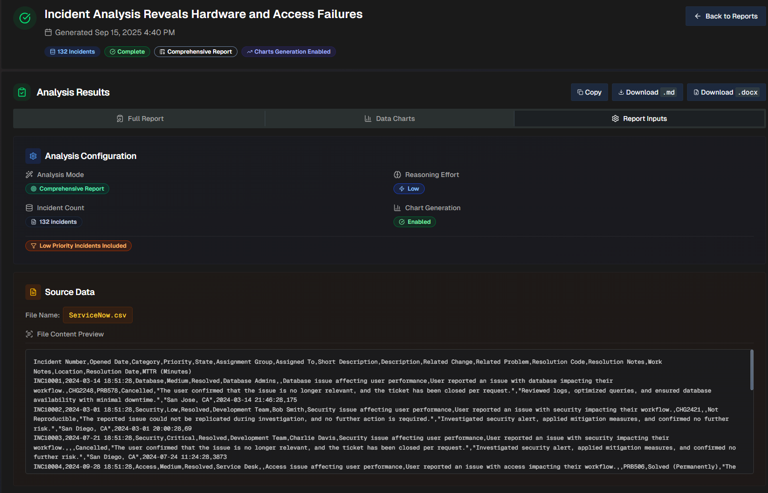Click the Chart Generation bar chart icon
The height and width of the screenshot is (493, 768).
tap(397, 208)
